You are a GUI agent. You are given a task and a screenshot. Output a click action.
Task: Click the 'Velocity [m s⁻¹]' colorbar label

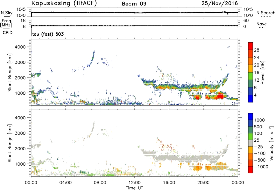click(272, 143)
